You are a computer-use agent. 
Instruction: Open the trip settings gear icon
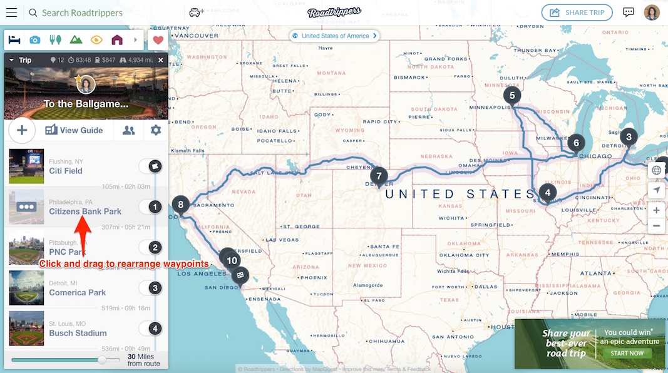[156, 130]
